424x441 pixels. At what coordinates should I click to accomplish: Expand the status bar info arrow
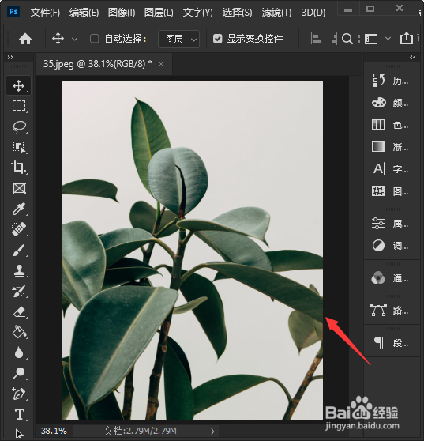(212, 432)
